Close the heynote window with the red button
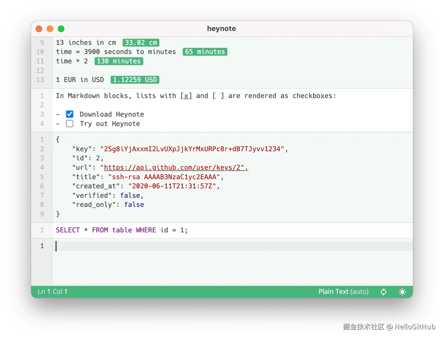 [x=39, y=29]
